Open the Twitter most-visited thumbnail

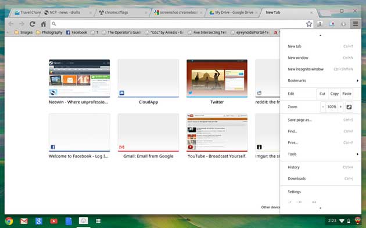217,82
